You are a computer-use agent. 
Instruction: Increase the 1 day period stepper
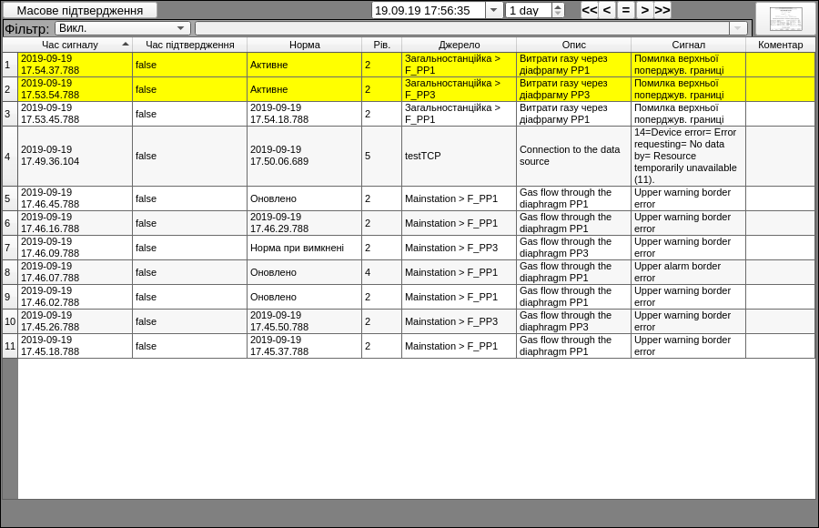click(x=558, y=7)
